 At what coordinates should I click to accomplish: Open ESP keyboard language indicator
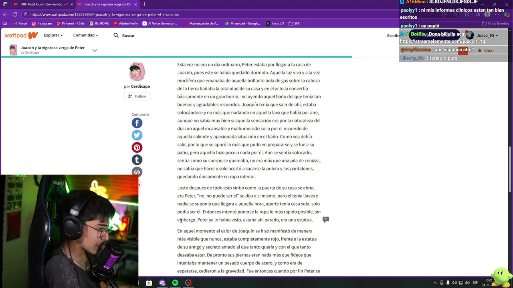475,283
